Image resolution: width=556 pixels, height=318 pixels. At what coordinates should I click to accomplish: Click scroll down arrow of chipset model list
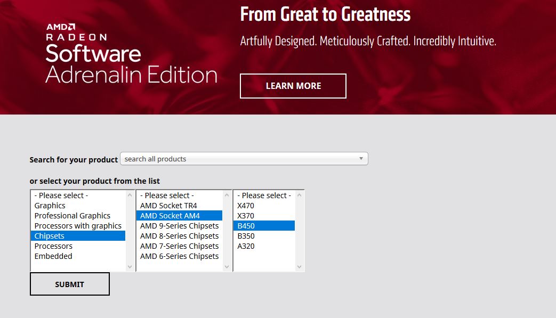[299, 267]
